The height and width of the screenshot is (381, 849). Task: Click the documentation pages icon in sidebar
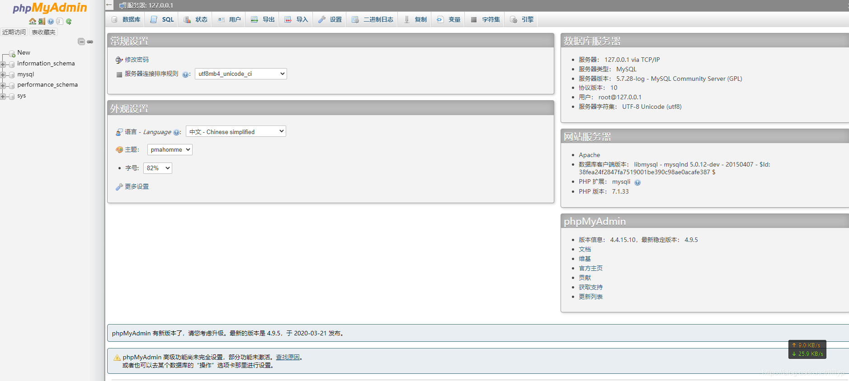pyautogui.click(x=59, y=21)
